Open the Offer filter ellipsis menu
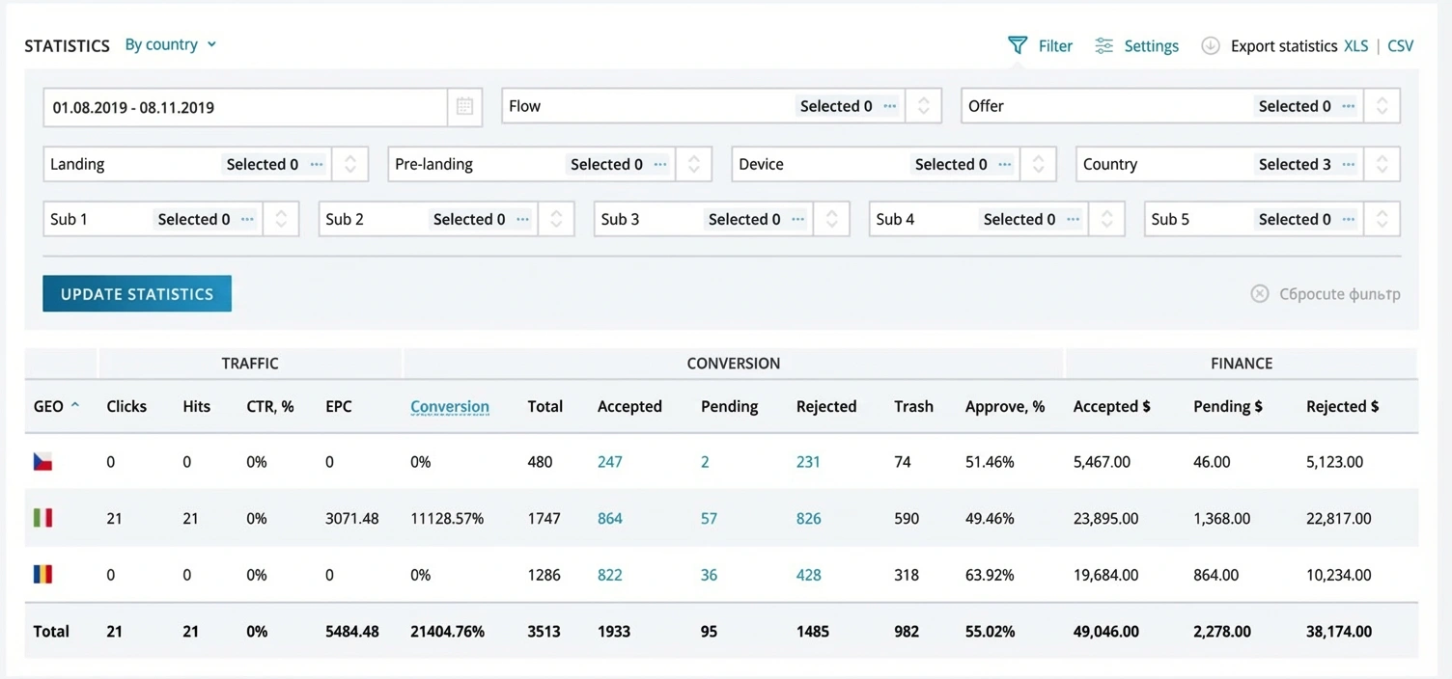 coord(1348,106)
